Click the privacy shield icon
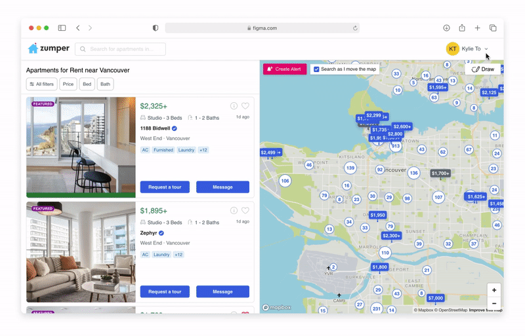 (x=156, y=28)
